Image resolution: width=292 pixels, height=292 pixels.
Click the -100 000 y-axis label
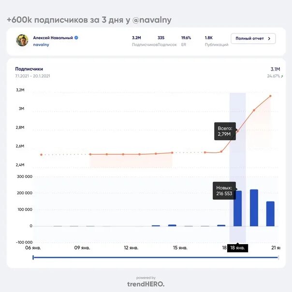[x=24, y=242]
